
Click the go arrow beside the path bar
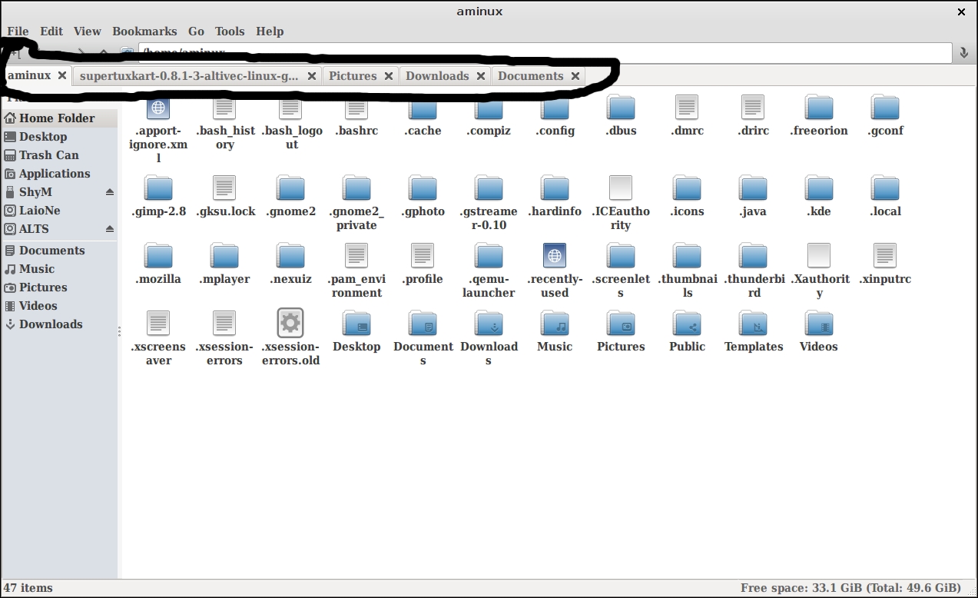tap(964, 53)
